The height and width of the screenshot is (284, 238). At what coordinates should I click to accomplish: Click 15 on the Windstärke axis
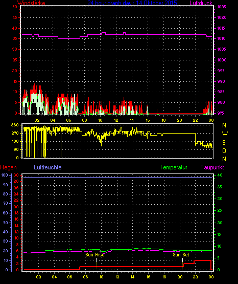click(x=15, y=81)
